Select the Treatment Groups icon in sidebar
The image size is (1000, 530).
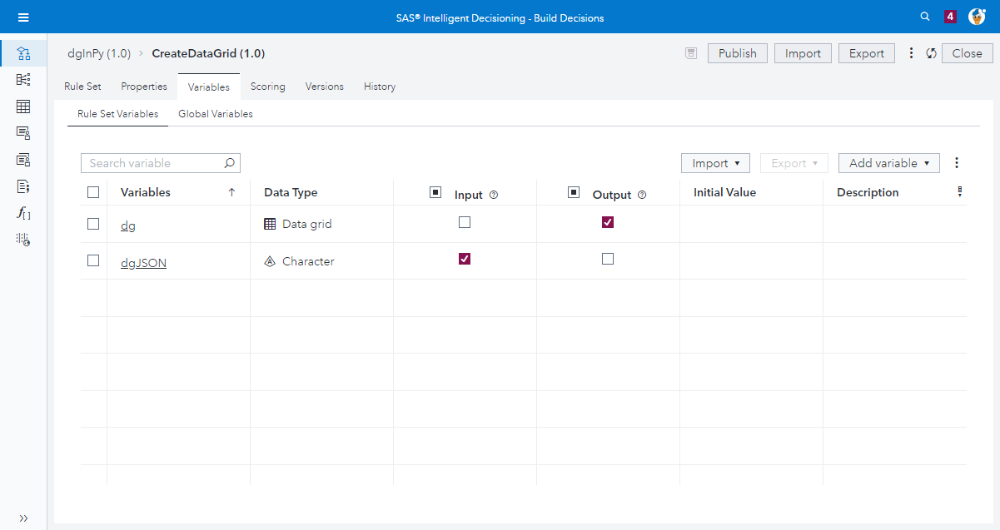coord(22,159)
